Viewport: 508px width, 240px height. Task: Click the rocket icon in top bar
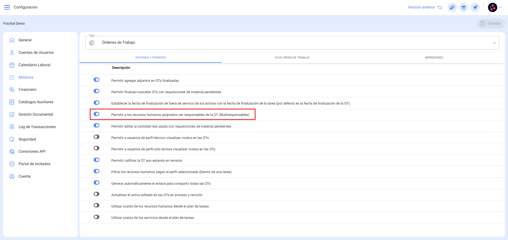click(x=475, y=7)
